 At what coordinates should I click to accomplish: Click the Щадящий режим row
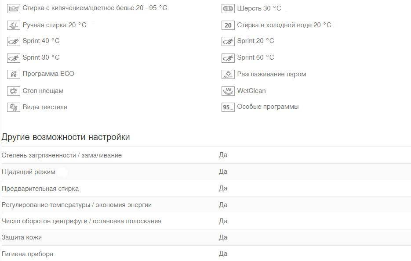(x=206, y=172)
